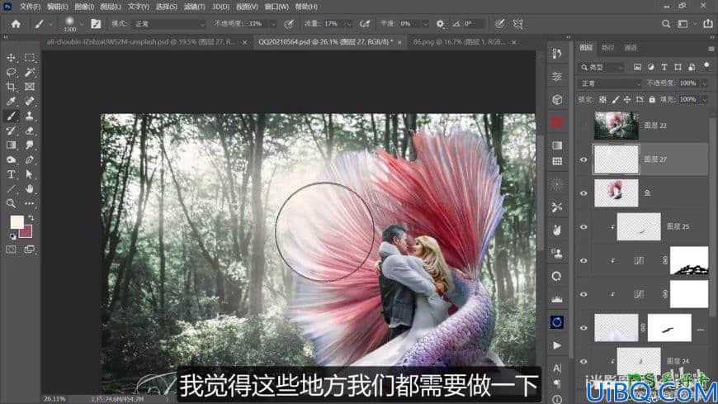Click the search icon in options bar
This screenshot has width=718, height=404.
tap(666, 24)
